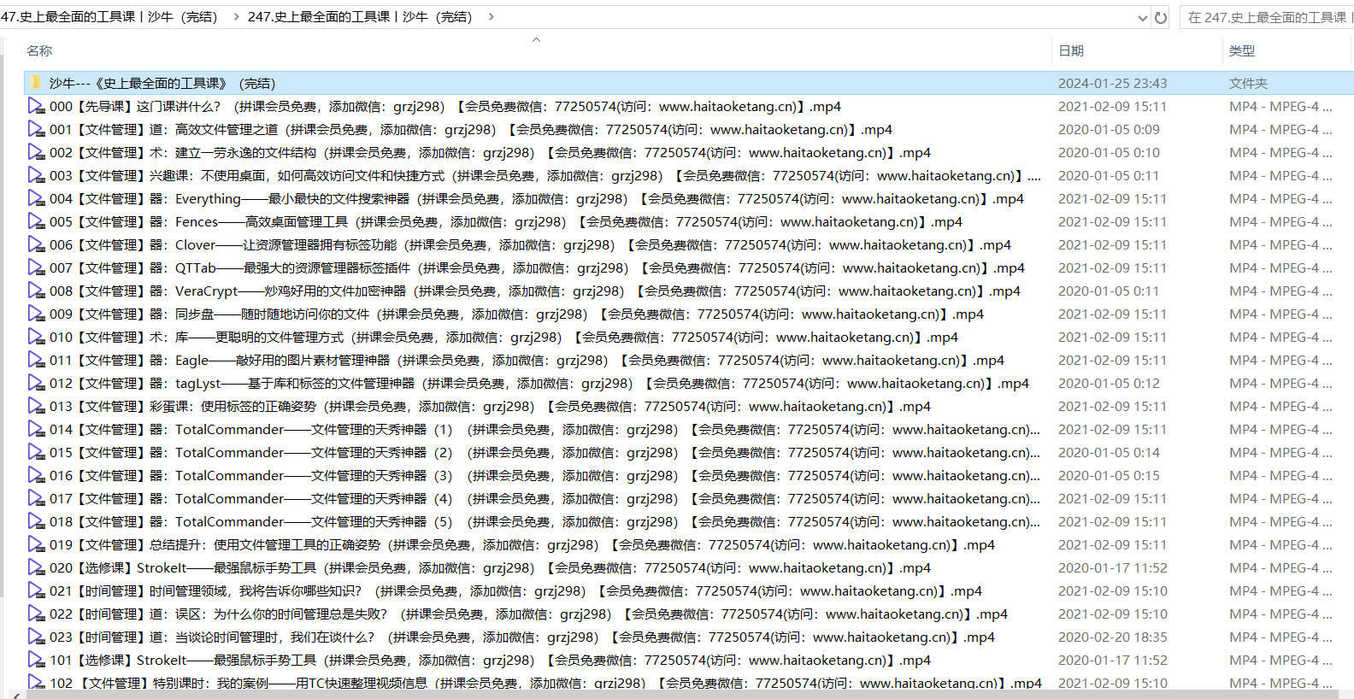This screenshot has height=699, width=1354.
Task: Click video icon of file 003 兴趣课
Action: (x=36, y=175)
